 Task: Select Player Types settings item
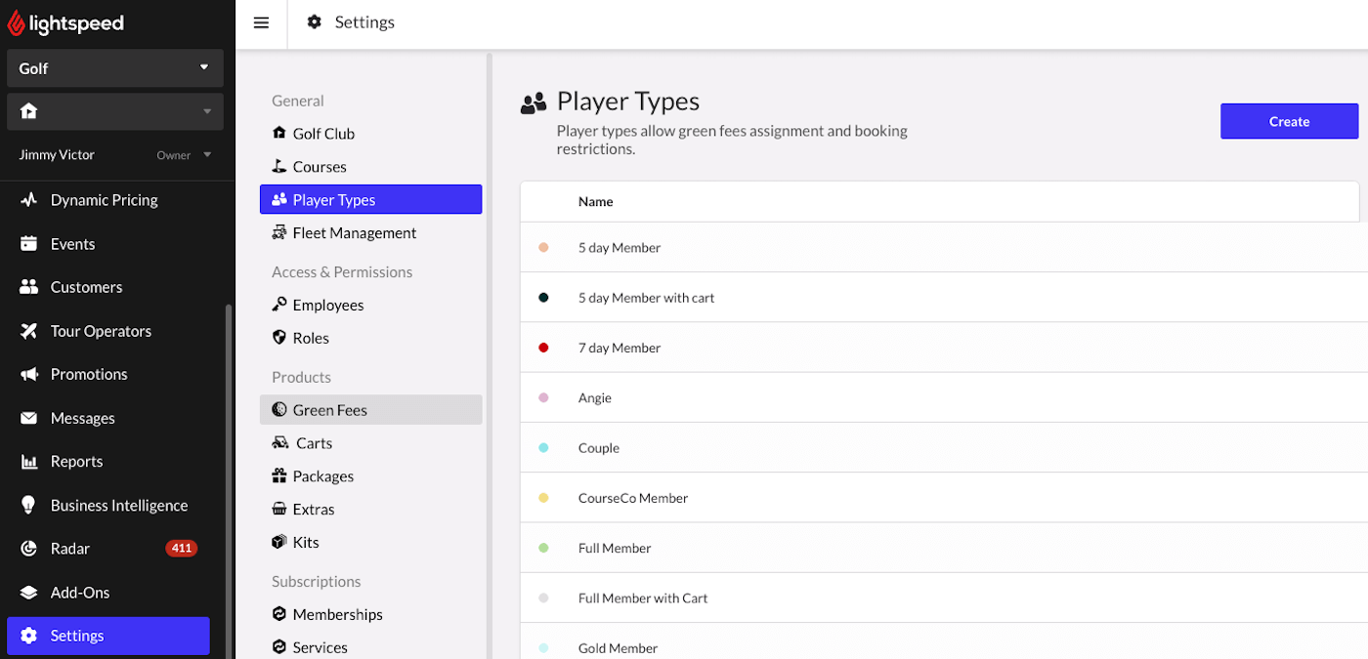point(371,199)
